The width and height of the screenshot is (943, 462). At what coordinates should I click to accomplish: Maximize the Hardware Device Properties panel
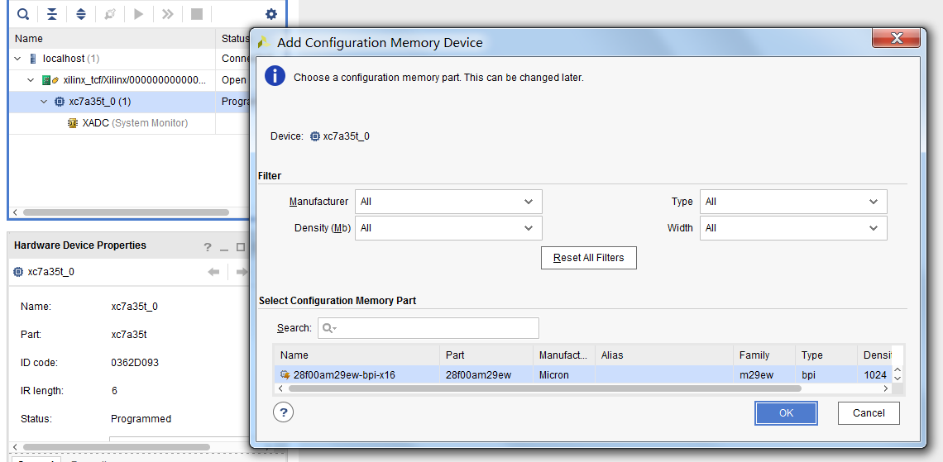pyautogui.click(x=241, y=246)
